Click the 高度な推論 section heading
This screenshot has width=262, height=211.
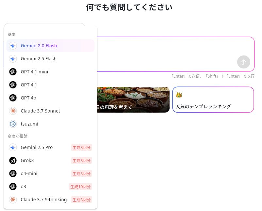tap(18, 136)
